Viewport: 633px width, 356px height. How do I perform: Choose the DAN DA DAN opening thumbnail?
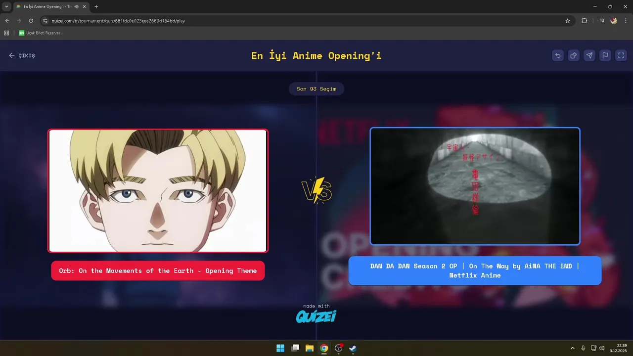[475, 186]
